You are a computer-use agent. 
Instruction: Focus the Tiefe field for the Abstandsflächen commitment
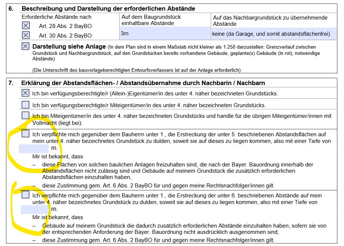point(34,148)
